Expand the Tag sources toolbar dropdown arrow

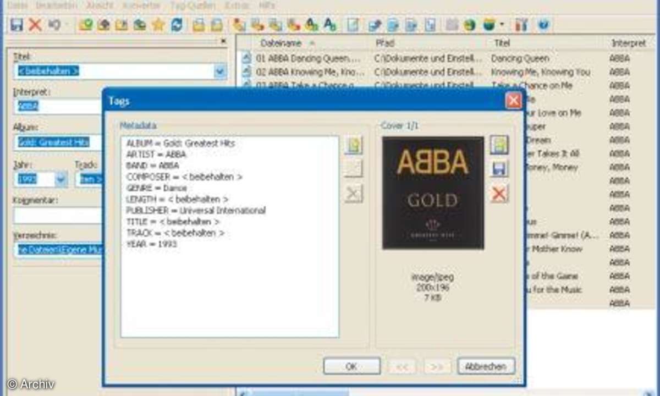tap(502, 25)
